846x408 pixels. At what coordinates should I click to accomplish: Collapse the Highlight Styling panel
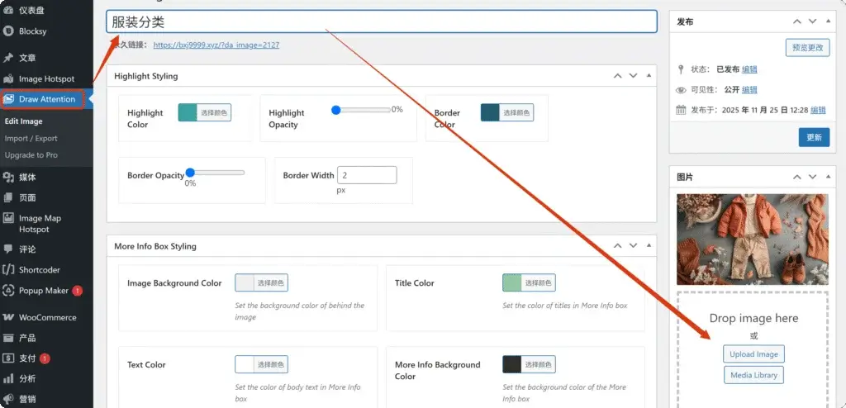tap(649, 76)
